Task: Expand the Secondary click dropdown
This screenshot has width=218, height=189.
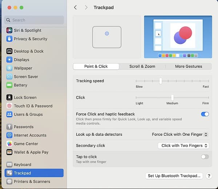Action: tap(183, 145)
